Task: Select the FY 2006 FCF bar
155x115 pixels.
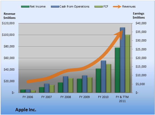Action: [x=33, y=92]
